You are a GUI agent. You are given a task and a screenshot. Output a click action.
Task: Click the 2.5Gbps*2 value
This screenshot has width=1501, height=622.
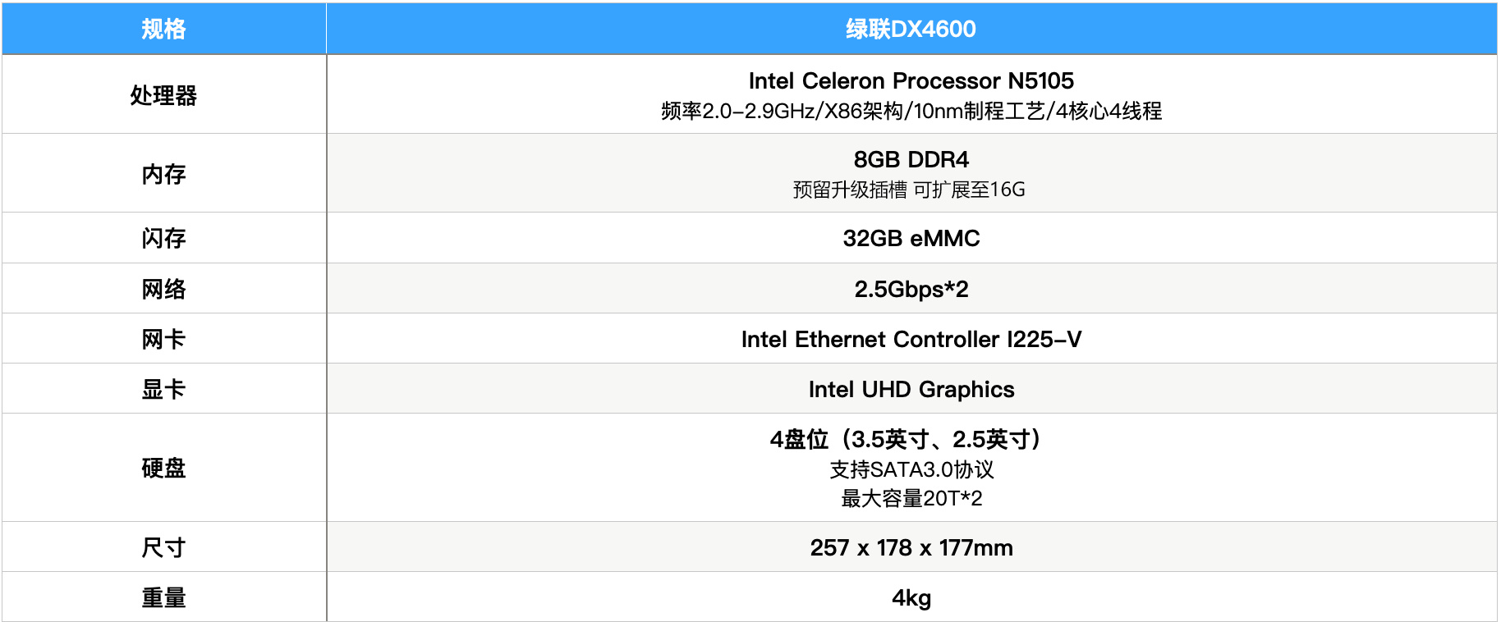(x=911, y=289)
